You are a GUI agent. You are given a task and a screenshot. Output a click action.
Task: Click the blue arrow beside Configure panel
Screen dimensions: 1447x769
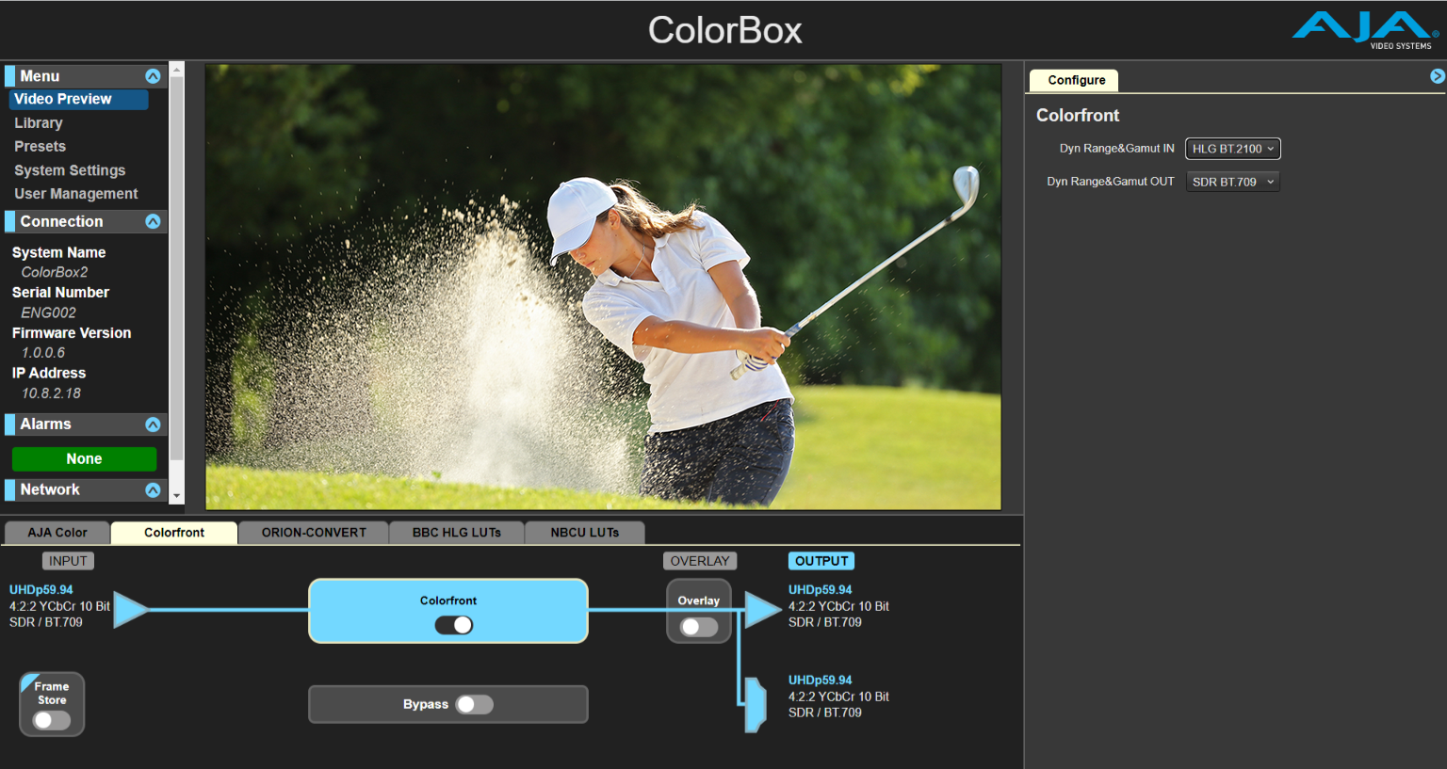[x=1437, y=76]
